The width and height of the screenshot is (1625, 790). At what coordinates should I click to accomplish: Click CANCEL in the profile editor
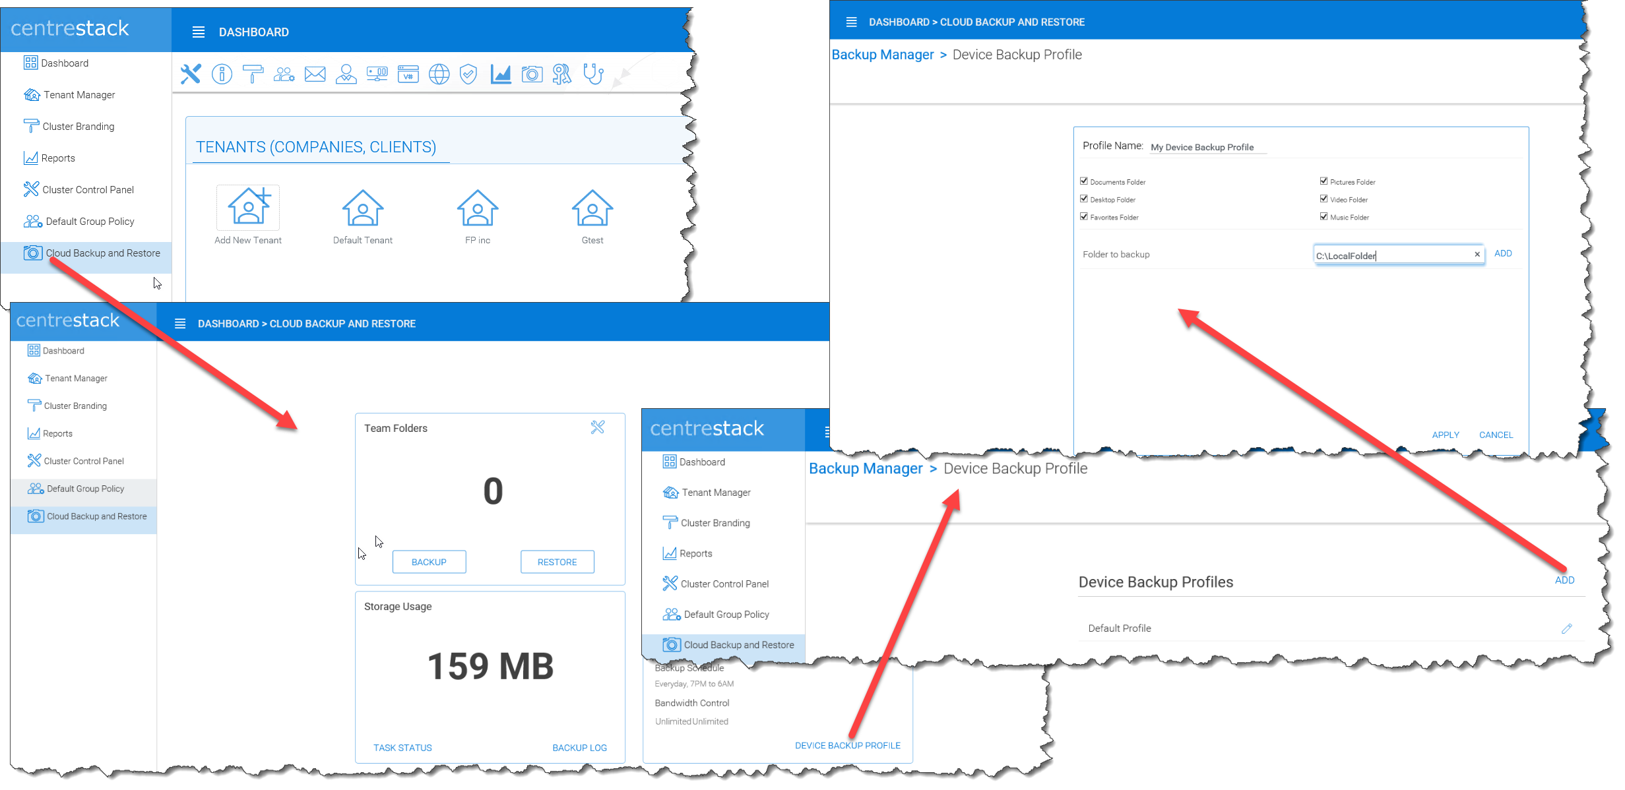point(1496,435)
